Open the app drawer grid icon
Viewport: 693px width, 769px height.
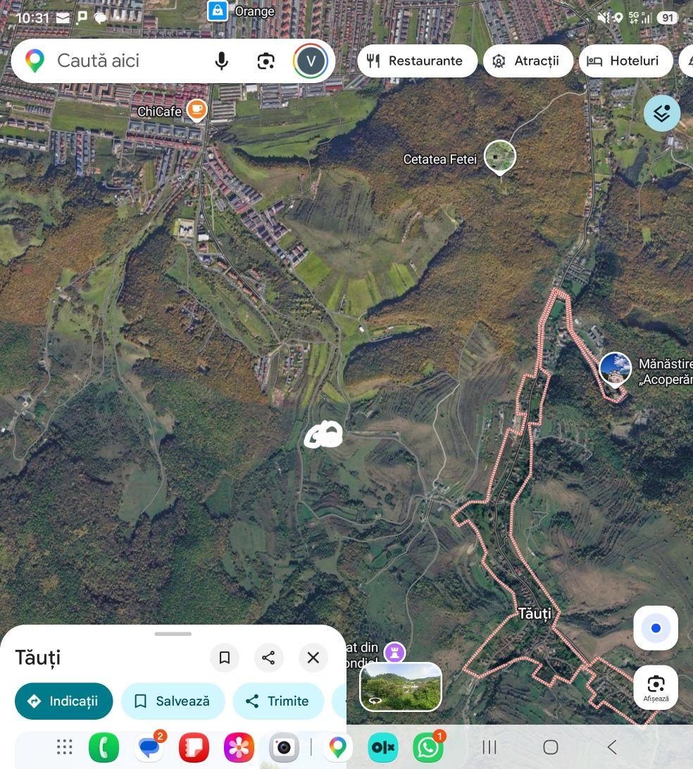pyautogui.click(x=64, y=747)
